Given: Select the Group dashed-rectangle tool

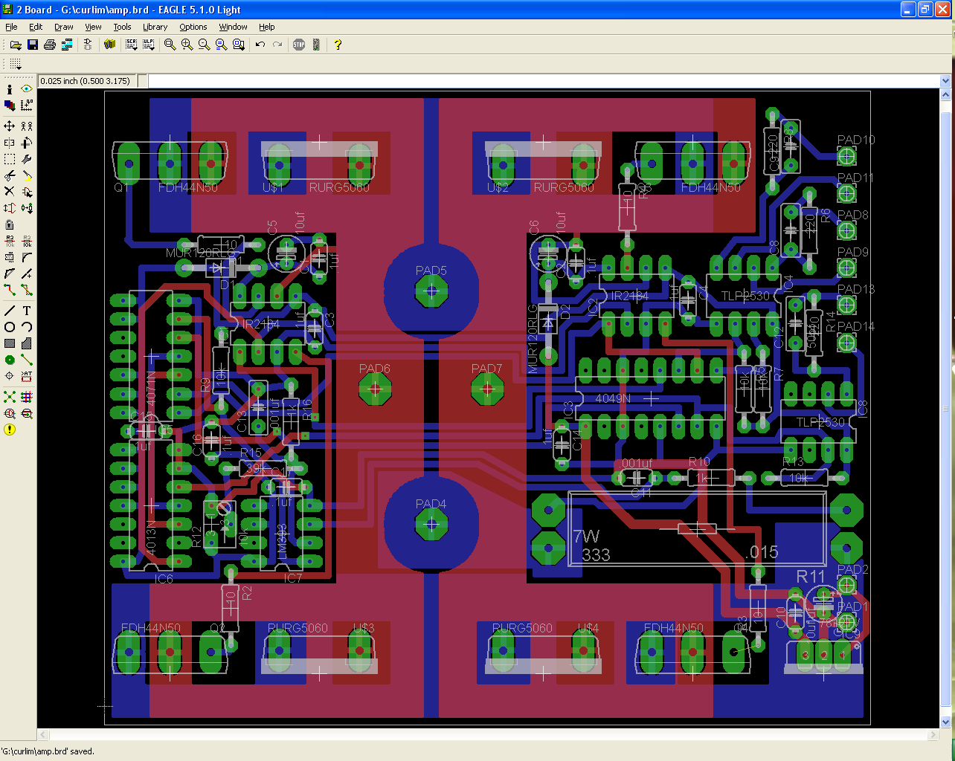Looking at the screenshot, I should pyautogui.click(x=10, y=159).
